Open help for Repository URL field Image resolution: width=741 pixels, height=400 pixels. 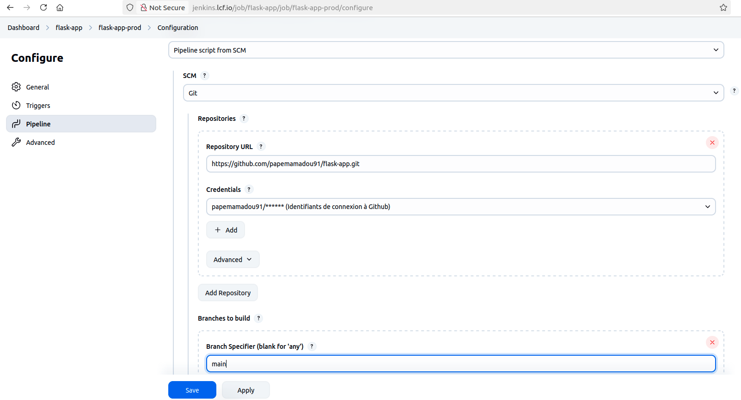[x=261, y=147]
